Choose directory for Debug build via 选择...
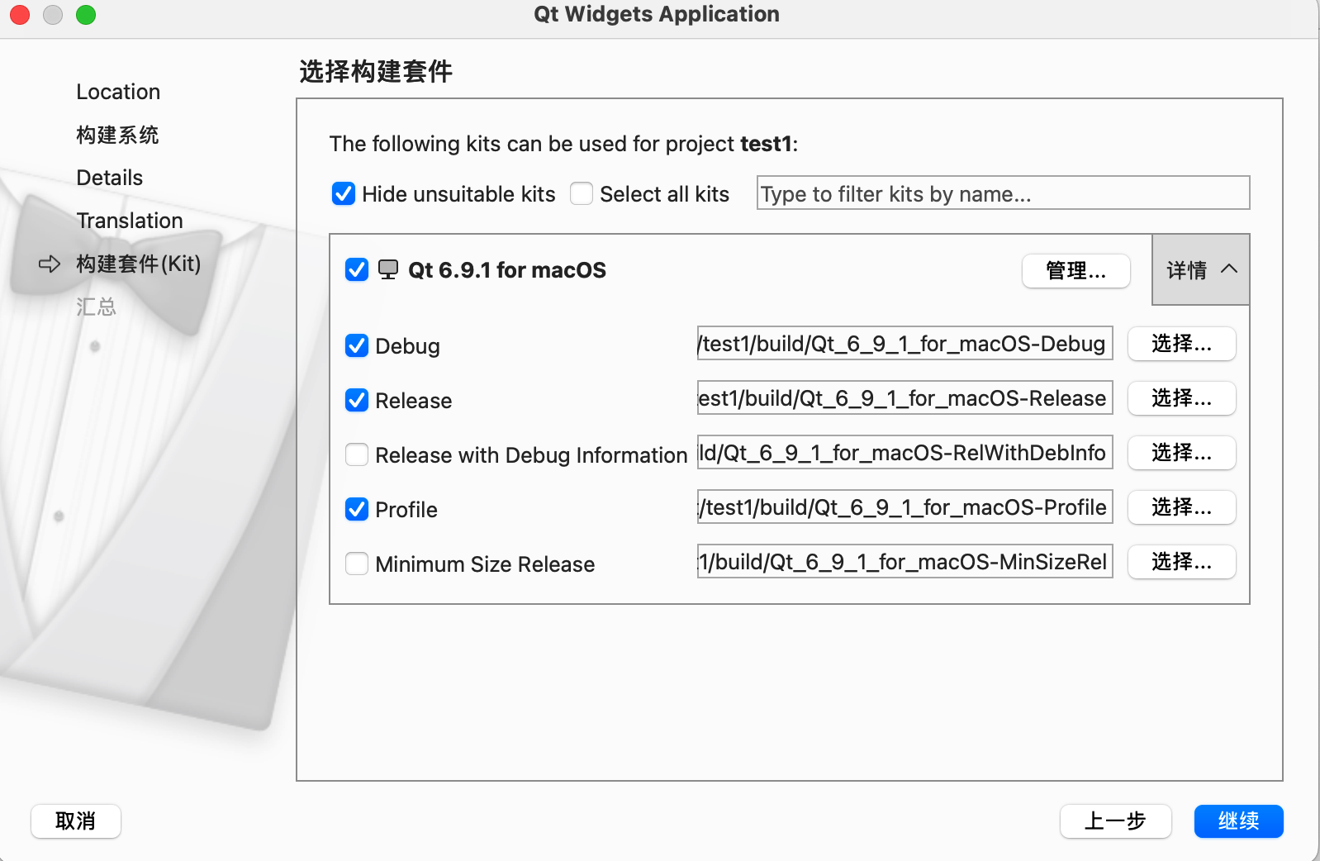Screen dimensions: 1320x861 point(1181,344)
